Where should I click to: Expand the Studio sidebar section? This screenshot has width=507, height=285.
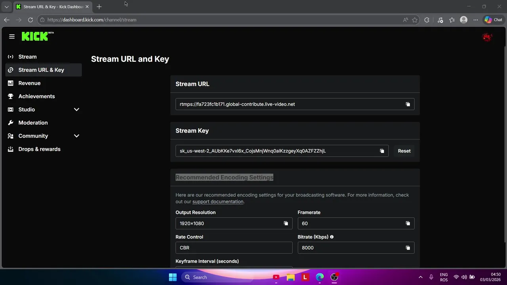pos(76,110)
